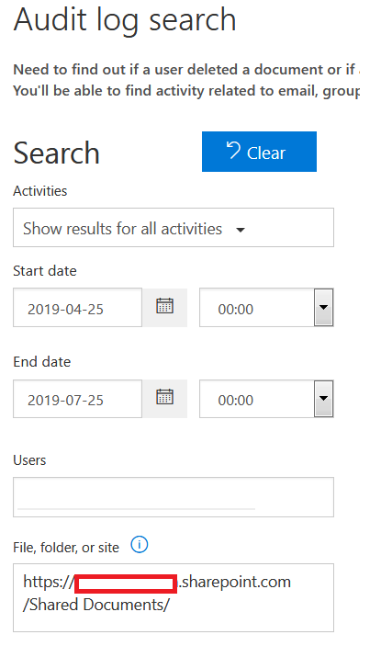Click the Audit log search page title
381x646 pixels.
point(125,20)
